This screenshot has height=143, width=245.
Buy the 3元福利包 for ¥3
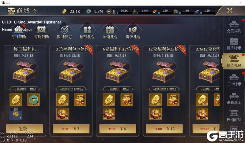pyautogui.click(x=71, y=129)
